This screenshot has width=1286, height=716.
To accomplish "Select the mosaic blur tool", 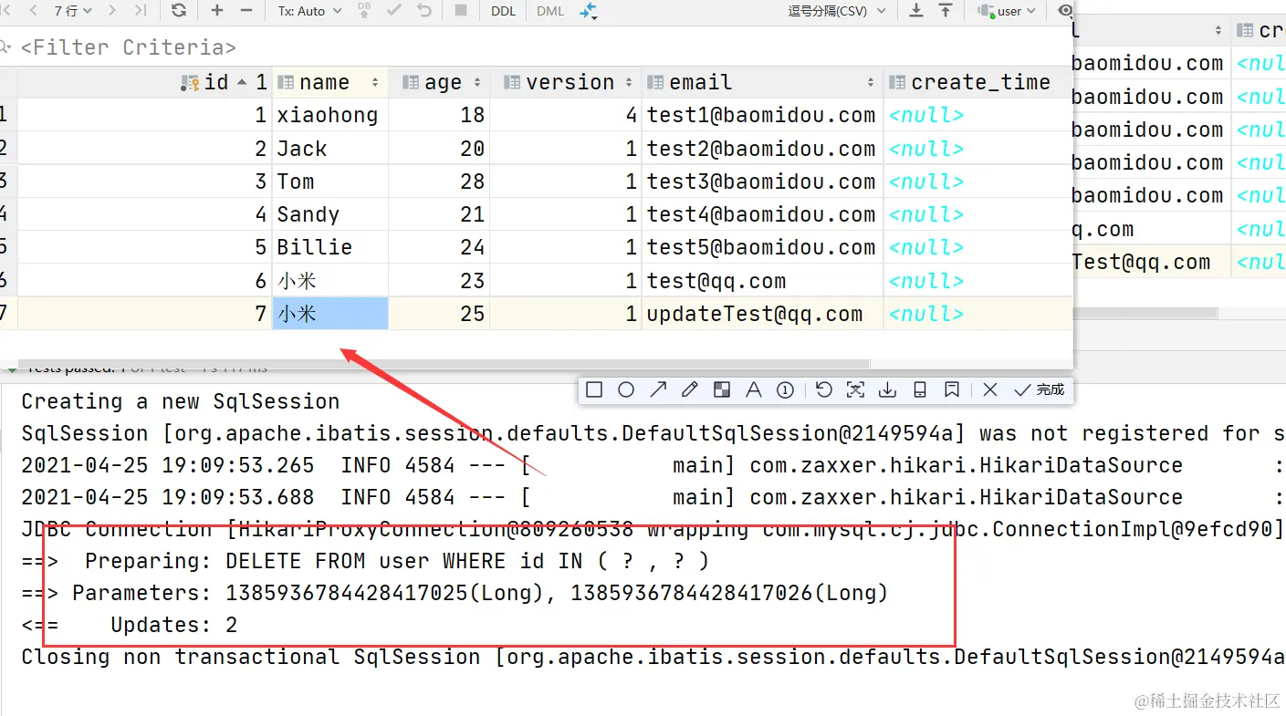I will [722, 390].
